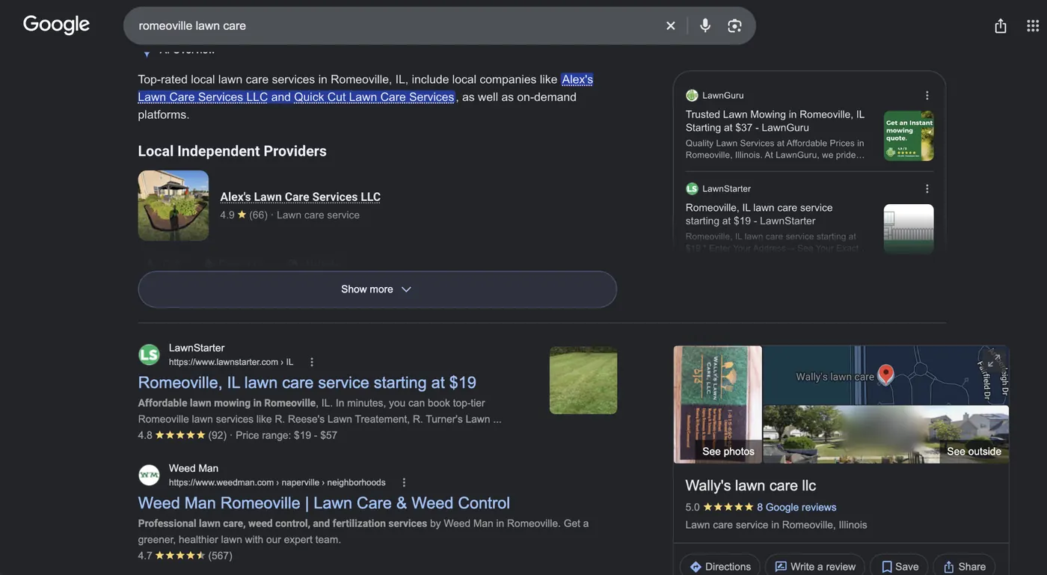Click the https://www.lawnstarter.com › IL URL

pos(231,362)
